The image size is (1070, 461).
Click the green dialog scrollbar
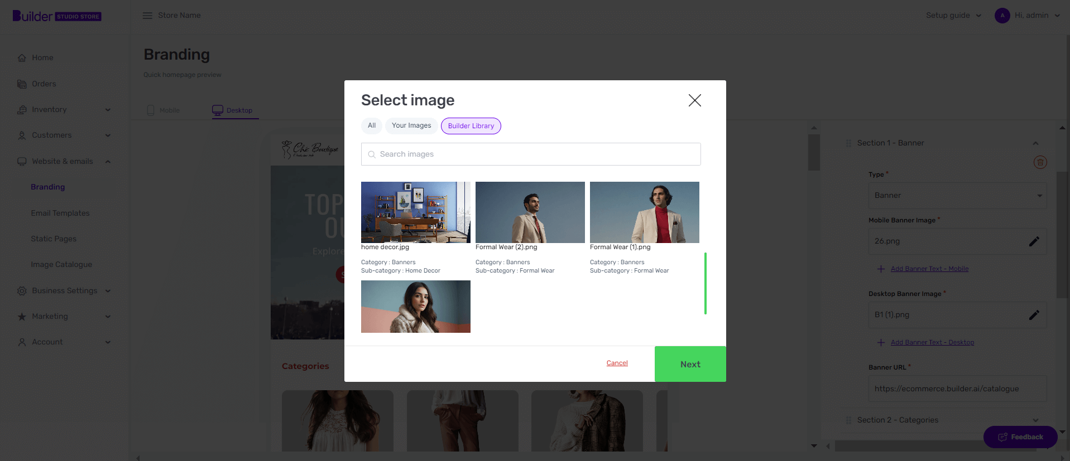coord(706,283)
